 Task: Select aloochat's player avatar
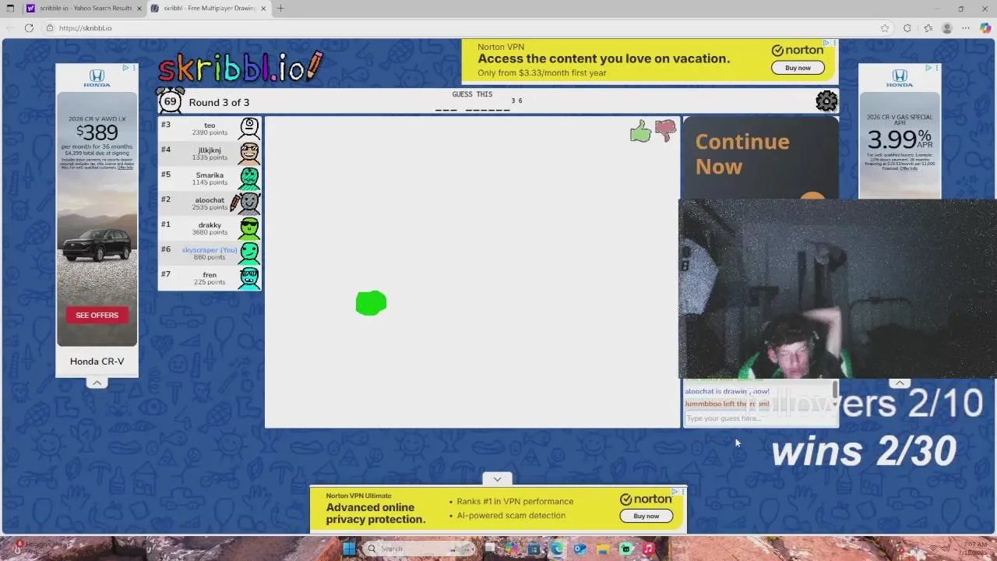click(x=248, y=203)
